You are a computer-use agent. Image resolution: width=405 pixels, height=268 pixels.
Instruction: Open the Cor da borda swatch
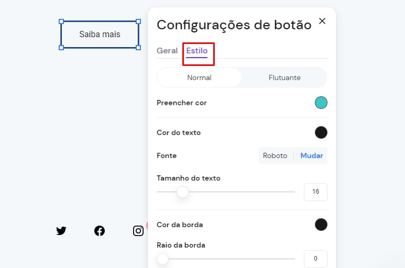point(321,225)
